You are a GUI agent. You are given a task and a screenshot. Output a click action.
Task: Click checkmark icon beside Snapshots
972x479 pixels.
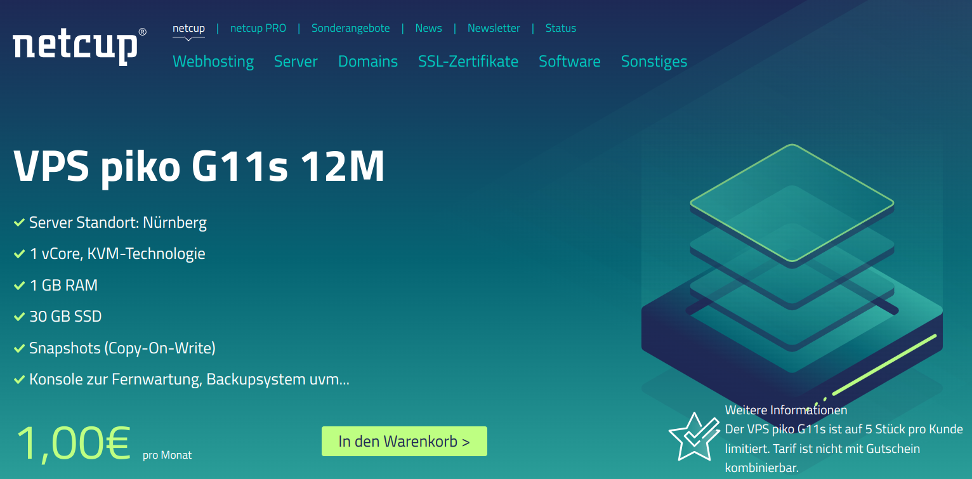pos(19,348)
